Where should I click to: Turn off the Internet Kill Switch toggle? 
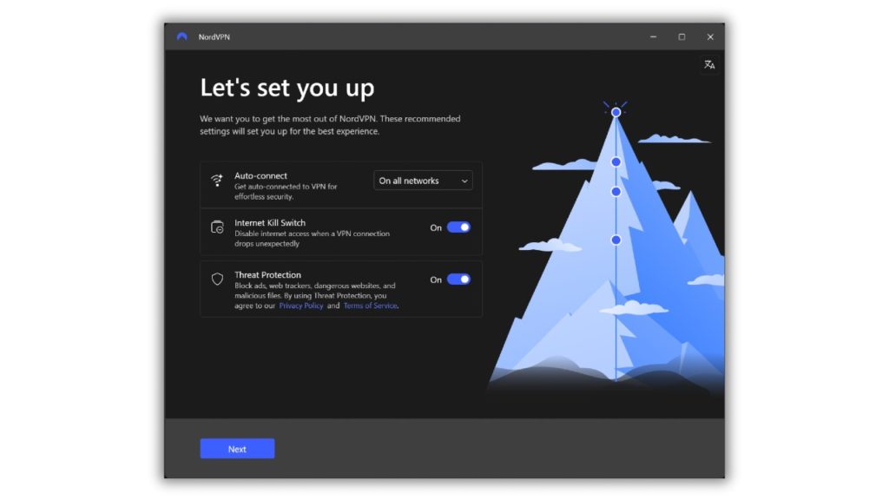[458, 227]
